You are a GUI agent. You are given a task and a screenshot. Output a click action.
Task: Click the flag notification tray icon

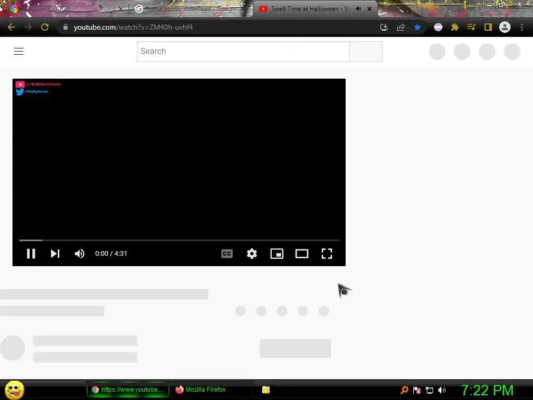tap(417, 390)
